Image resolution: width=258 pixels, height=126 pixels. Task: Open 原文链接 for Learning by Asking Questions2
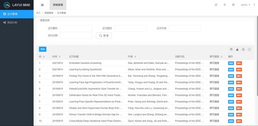[214, 69]
